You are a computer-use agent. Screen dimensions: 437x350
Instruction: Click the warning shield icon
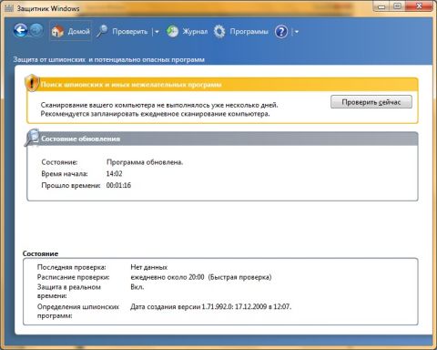pos(32,83)
